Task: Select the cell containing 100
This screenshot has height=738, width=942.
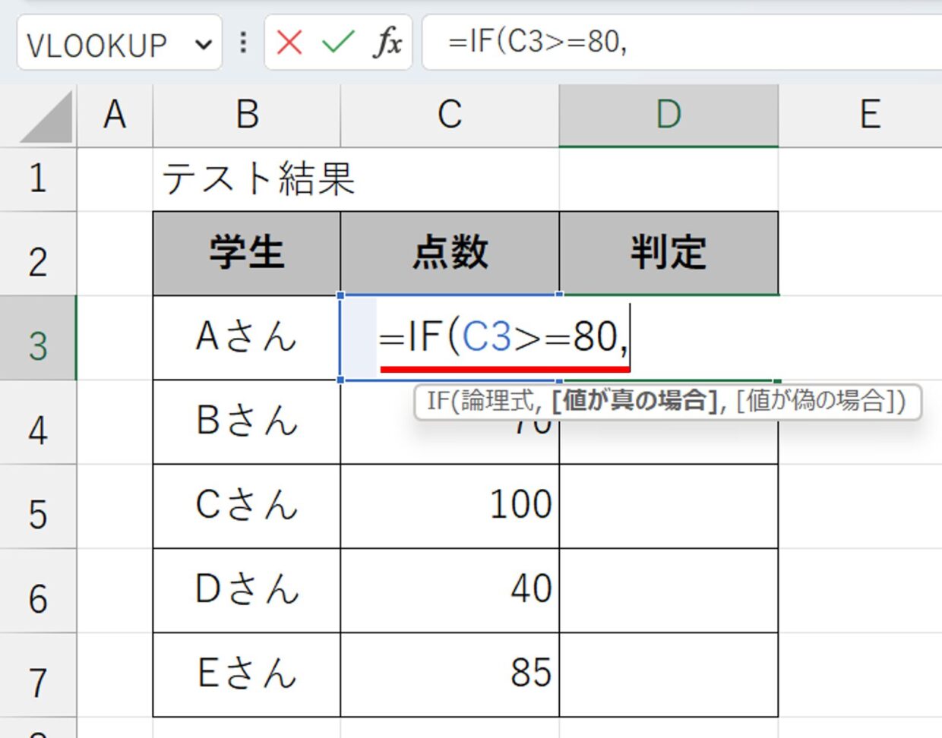Action: 450,506
